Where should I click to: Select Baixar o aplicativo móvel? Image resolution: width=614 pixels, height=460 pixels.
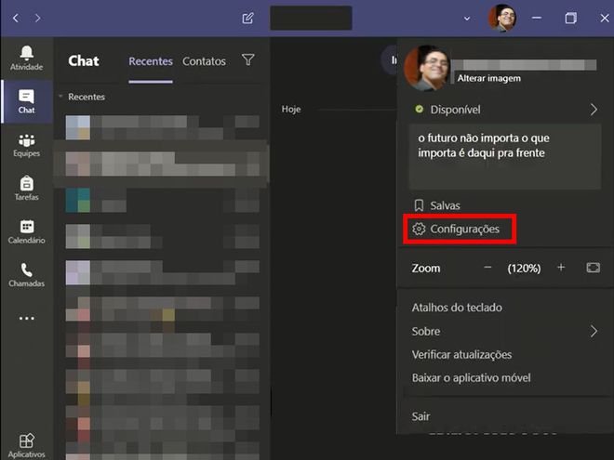pyautogui.click(x=472, y=378)
